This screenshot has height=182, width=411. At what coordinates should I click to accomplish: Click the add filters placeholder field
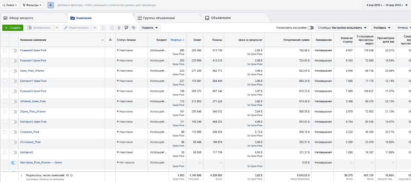coord(107,5)
